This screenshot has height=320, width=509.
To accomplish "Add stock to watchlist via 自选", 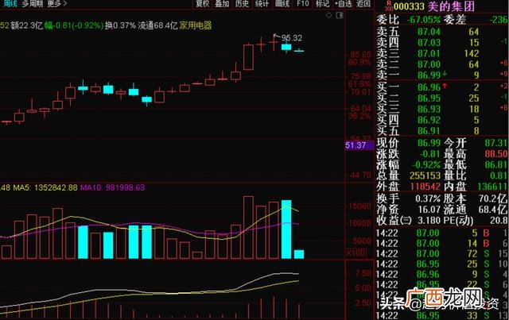I will [343, 4].
